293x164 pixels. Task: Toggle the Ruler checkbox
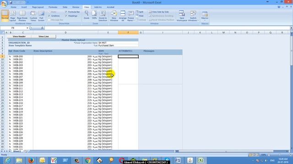click(49, 12)
